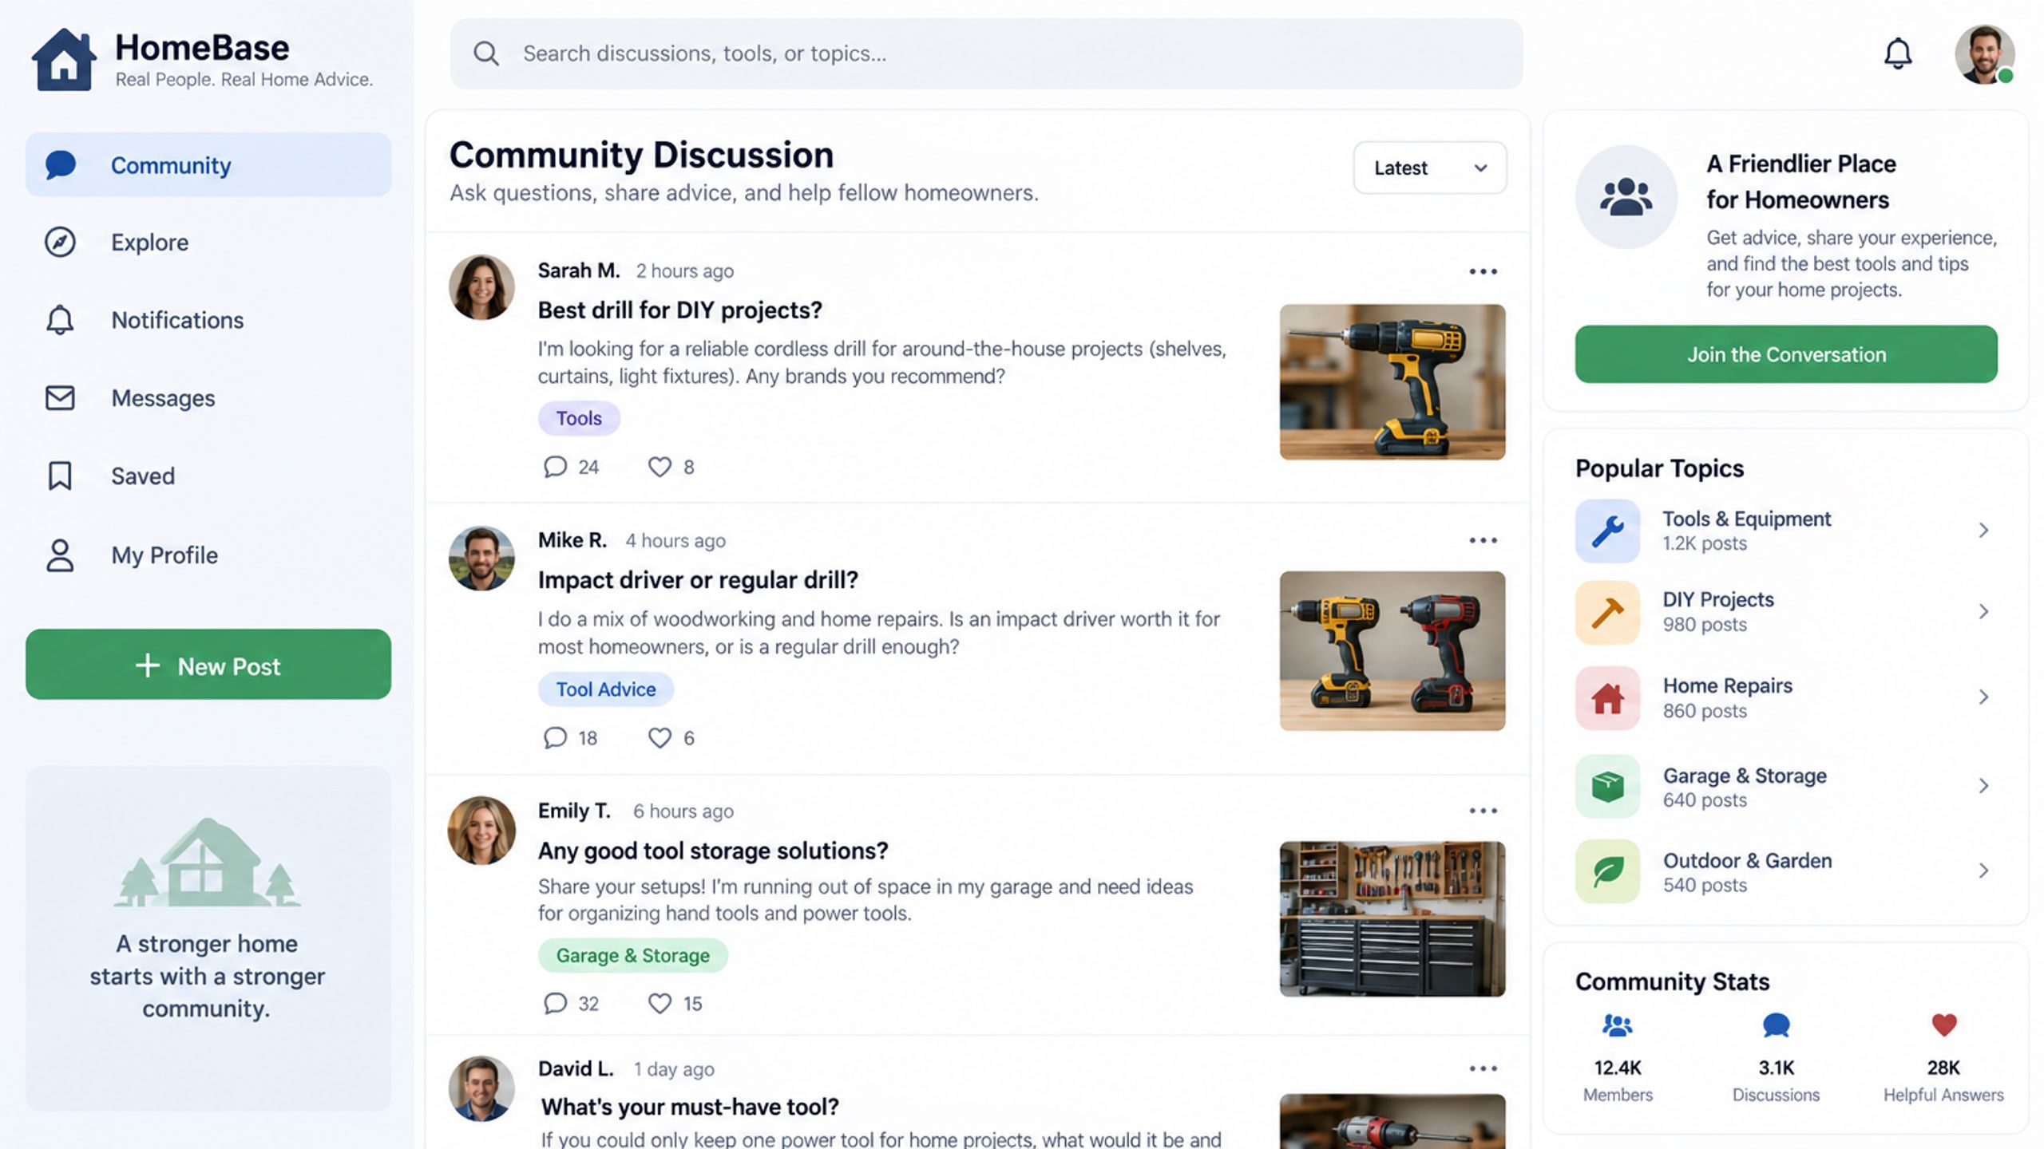This screenshot has height=1149, width=2044.
Task: Open the two-drills thumbnail on Mike's post
Action: point(1392,651)
